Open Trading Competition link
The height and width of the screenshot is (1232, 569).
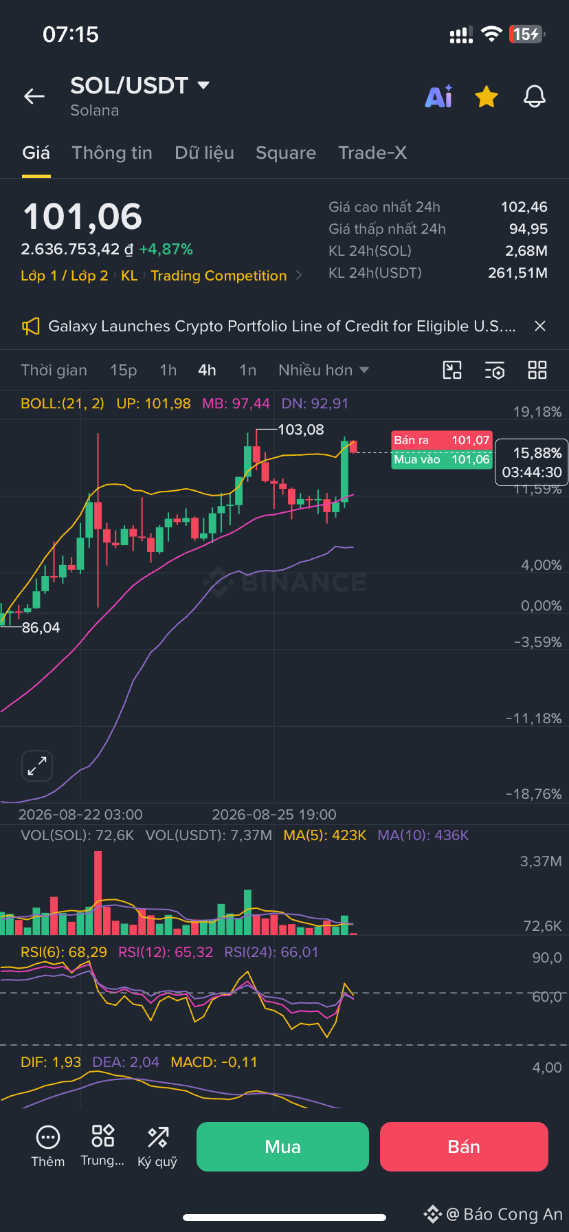(x=219, y=276)
